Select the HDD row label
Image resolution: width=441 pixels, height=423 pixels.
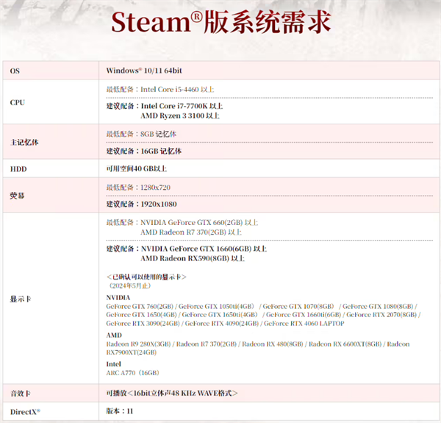[18, 169]
